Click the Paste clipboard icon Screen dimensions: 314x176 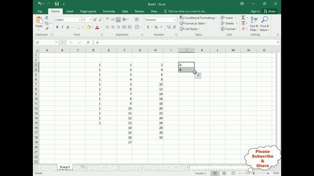coord(39,20)
